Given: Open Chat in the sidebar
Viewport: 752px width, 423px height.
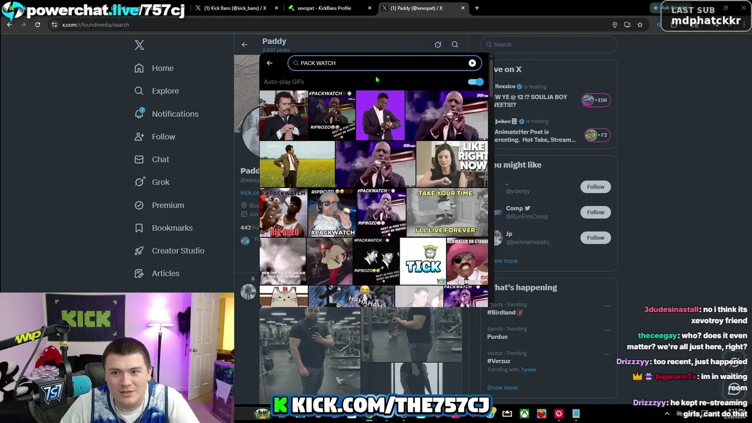Looking at the screenshot, I should click(152, 159).
